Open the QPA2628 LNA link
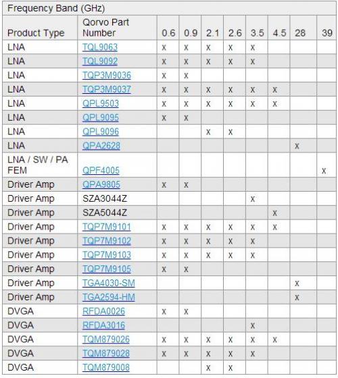 101,146
